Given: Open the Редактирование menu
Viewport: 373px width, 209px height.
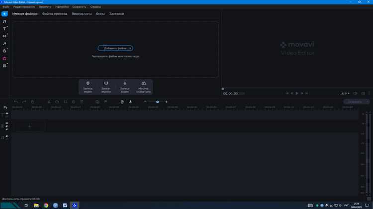Looking at the screenshot, I should pyautogui.click(x=24, y=7).
